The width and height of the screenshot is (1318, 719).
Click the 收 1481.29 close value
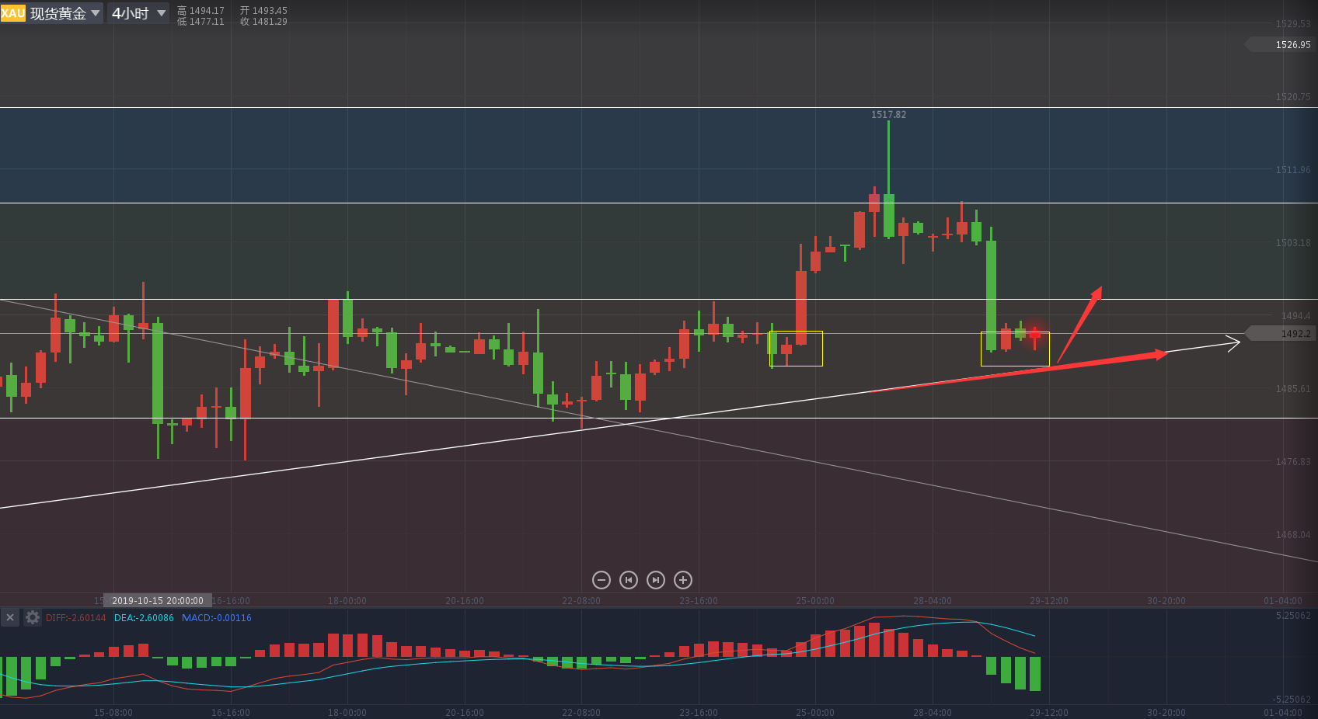[263, 22]
